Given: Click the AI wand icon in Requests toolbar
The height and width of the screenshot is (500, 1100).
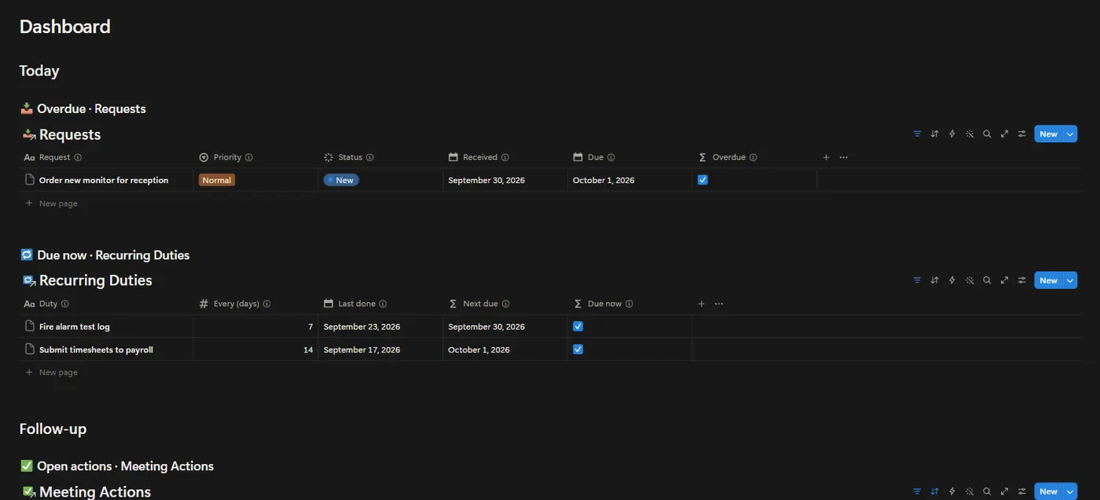Looking at the screenshot, I should pyautogui.click(x=970, y=134).
